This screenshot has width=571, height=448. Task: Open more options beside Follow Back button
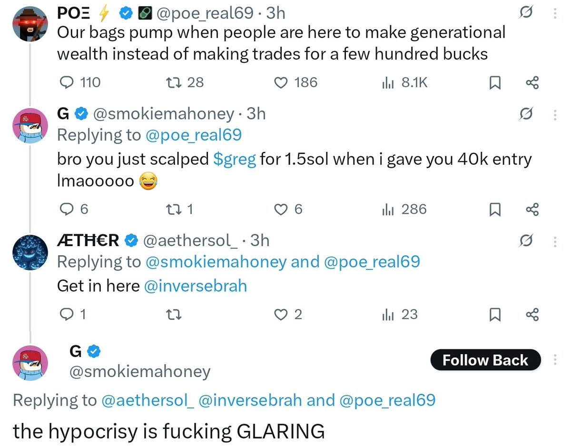[x=554, y=360]
